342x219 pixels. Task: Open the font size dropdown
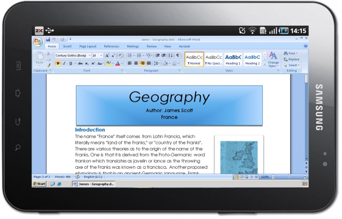tap(100, 56)
